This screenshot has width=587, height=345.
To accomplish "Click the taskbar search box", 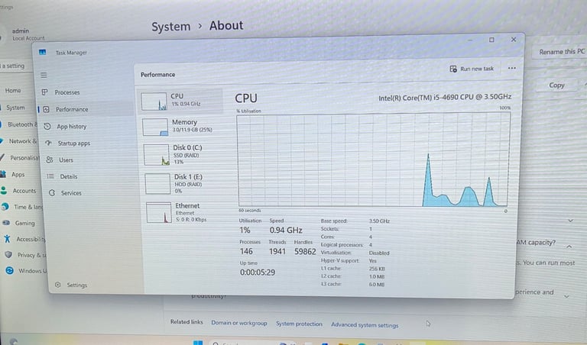I will tap(243, 343).
